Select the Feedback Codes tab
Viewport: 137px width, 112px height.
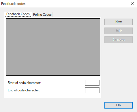pyautogui.click(x=18, y=14)
